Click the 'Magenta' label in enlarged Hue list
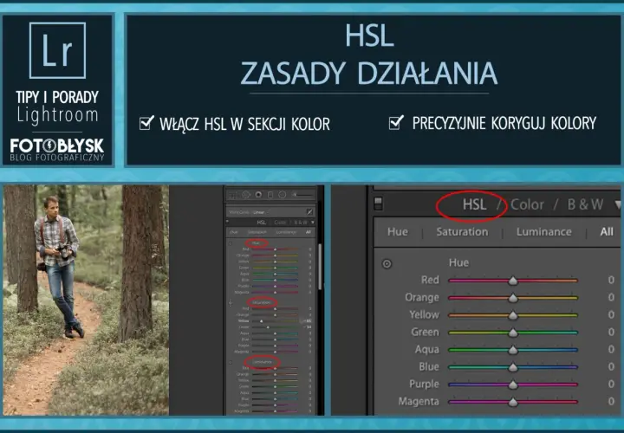 pyautogui.click(x=419, y=402)
